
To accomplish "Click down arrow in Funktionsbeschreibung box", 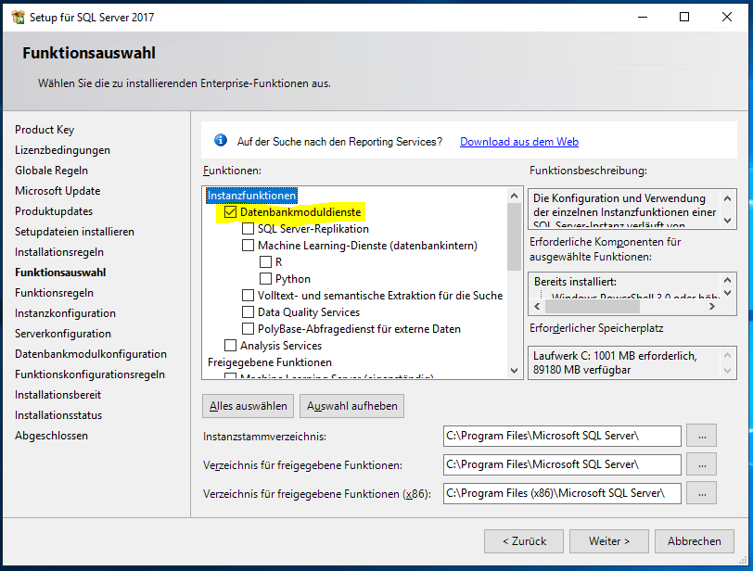I will click(728, 221).
